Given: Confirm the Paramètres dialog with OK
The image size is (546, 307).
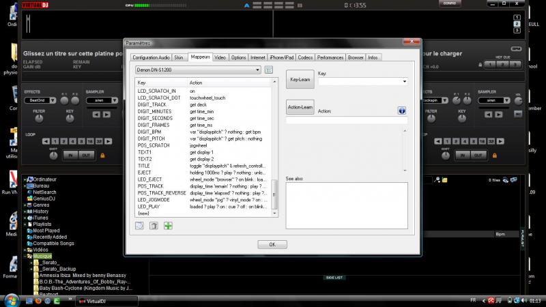Looking at the screenshot, I should [272, 245].
